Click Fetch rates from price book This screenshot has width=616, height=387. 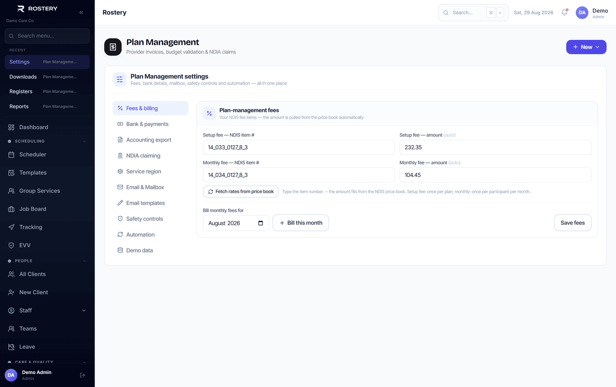click(x=241, y=192)
